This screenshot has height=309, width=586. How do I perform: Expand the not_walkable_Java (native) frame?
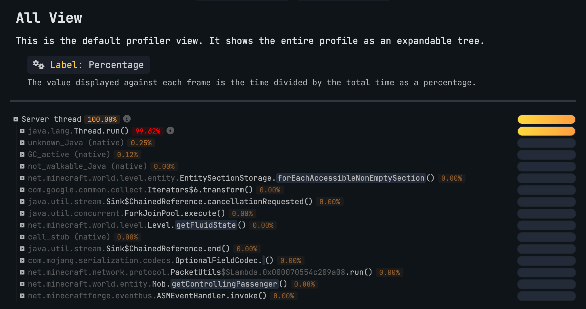pos(22,167)
